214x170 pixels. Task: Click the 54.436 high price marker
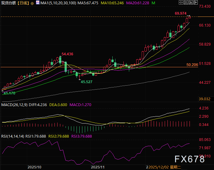[67, 54]
